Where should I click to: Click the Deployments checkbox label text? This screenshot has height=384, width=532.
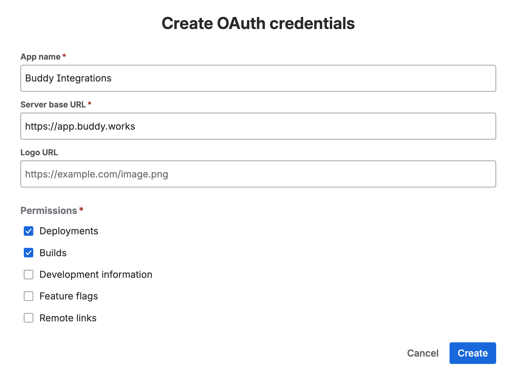69,231
